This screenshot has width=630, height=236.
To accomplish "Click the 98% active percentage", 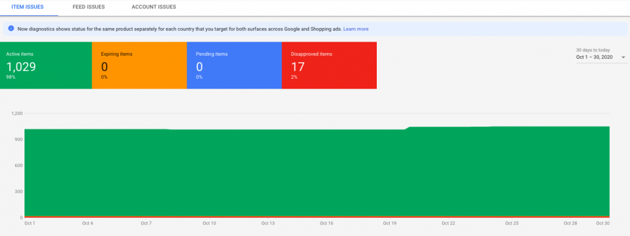I will pos(10,77).
